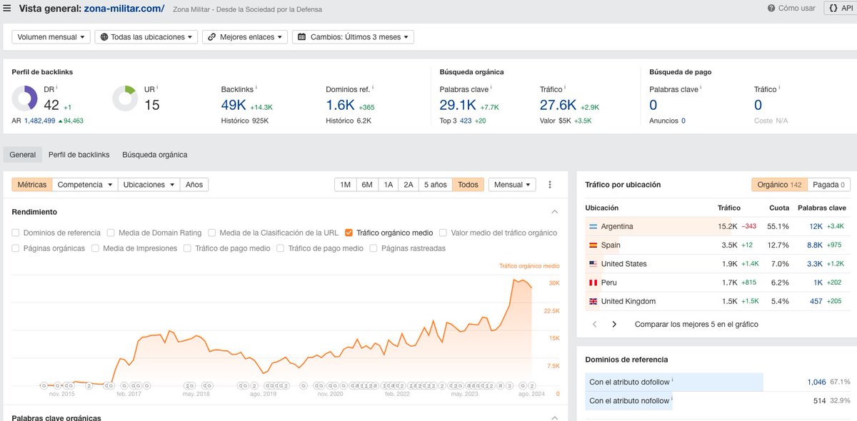Click the Top 3 value 423

click(x=466, y=121)
